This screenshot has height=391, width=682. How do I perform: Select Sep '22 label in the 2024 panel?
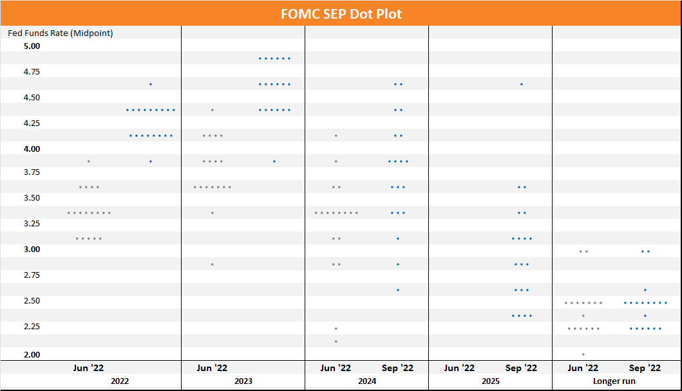[x=397, y=368]
